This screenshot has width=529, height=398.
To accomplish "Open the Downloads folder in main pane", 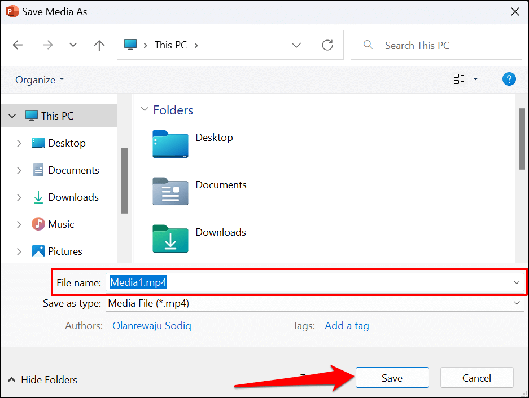I will tap(170, 238).
